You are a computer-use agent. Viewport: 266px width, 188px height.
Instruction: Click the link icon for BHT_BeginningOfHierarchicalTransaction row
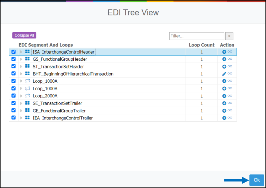230,73
